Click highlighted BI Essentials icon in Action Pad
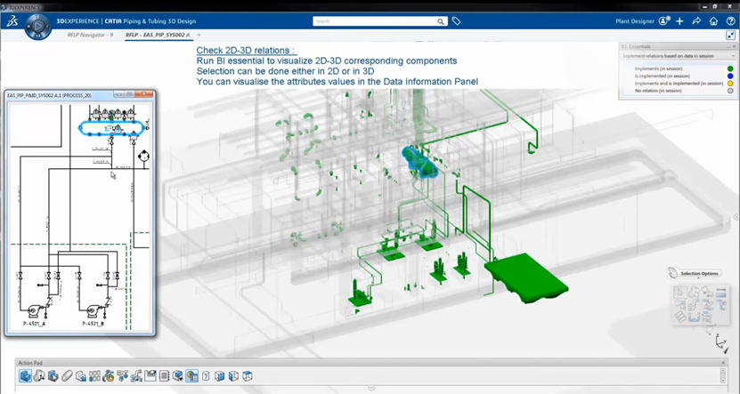Viewport: 740px width, 394px height. (x=191, y=375)
